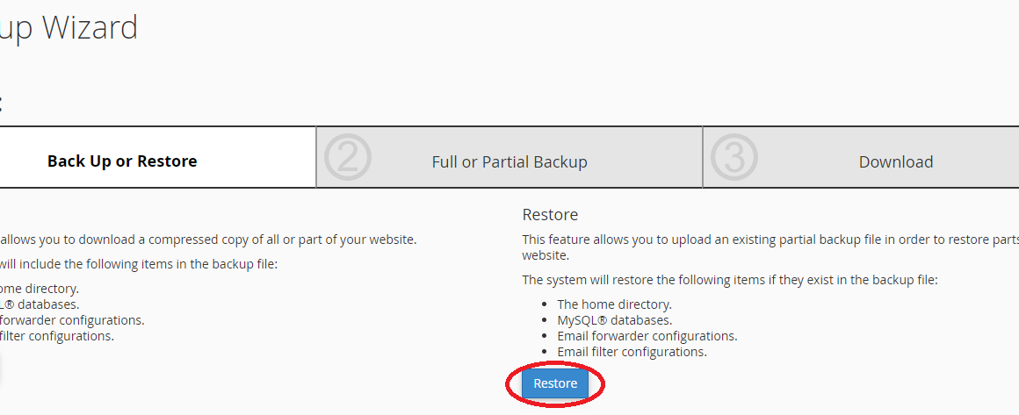Click the Restore section heading
The width and height of the screenshot is (1019, 415).
(x=550, y=214)
